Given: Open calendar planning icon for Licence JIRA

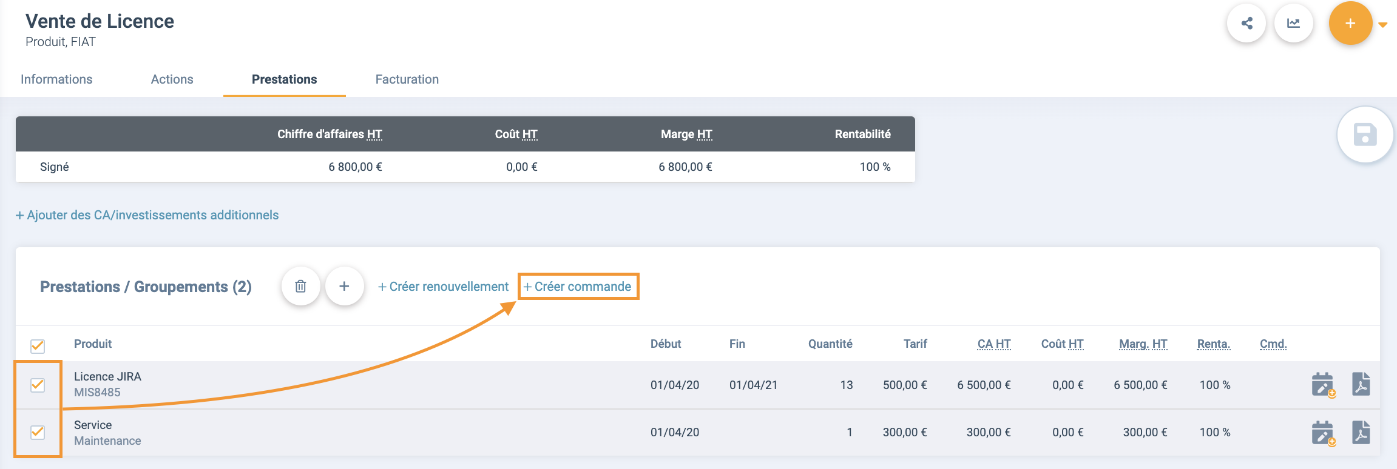Looking at the screenshot, I should click(x=1322, y=385).
